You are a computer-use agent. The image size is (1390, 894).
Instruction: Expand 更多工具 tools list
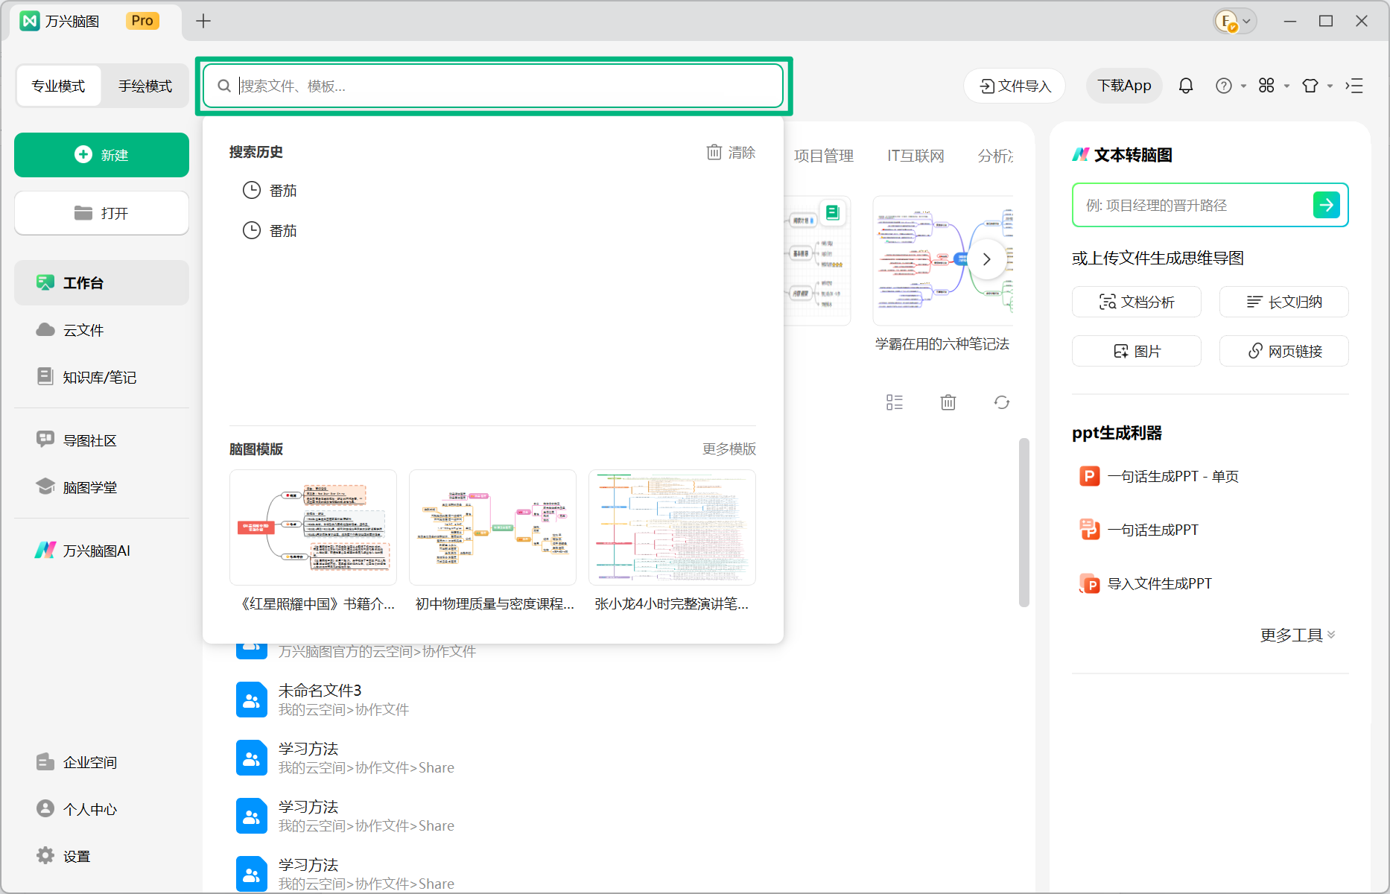(x=1298, y=635)
